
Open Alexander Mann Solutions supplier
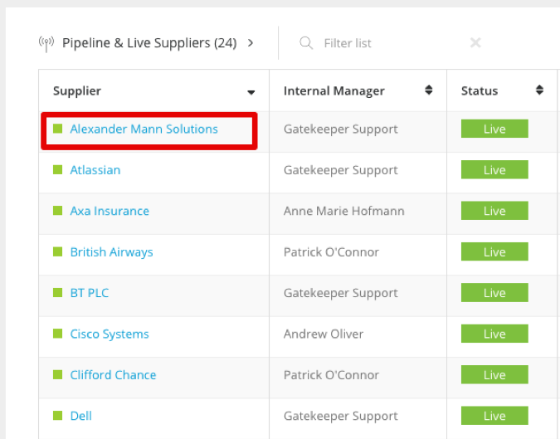click(144, 129)
